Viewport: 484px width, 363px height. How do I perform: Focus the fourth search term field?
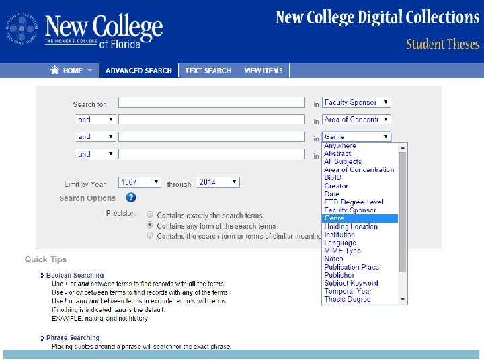211,154
